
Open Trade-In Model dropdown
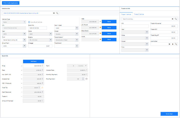[147, 44]
